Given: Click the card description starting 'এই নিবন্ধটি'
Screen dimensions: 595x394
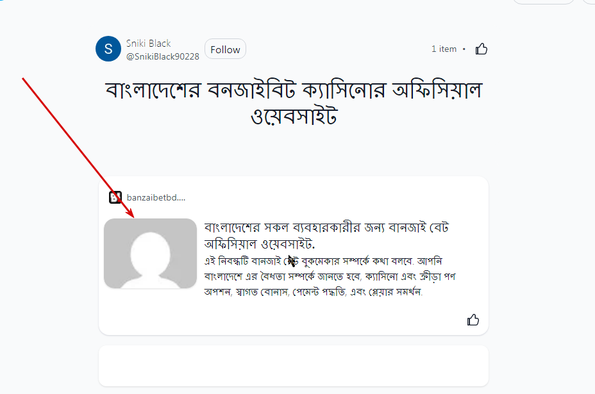Looking at the screenshot, I should pos(330,277).
